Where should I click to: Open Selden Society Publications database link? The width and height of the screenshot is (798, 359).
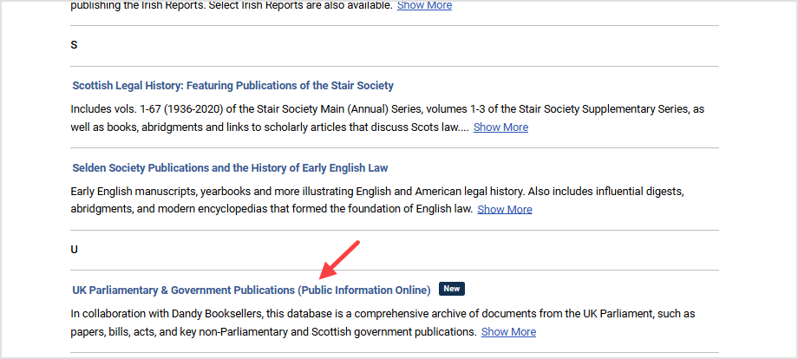pos(230,168)
